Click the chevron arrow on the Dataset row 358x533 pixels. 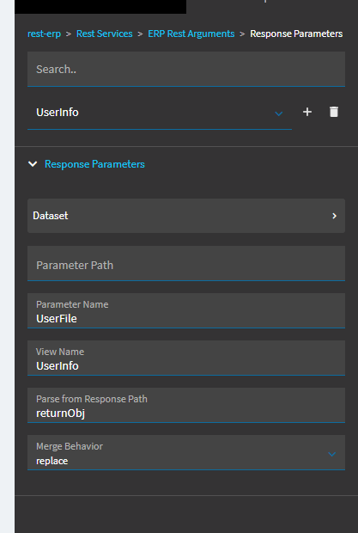334,216
